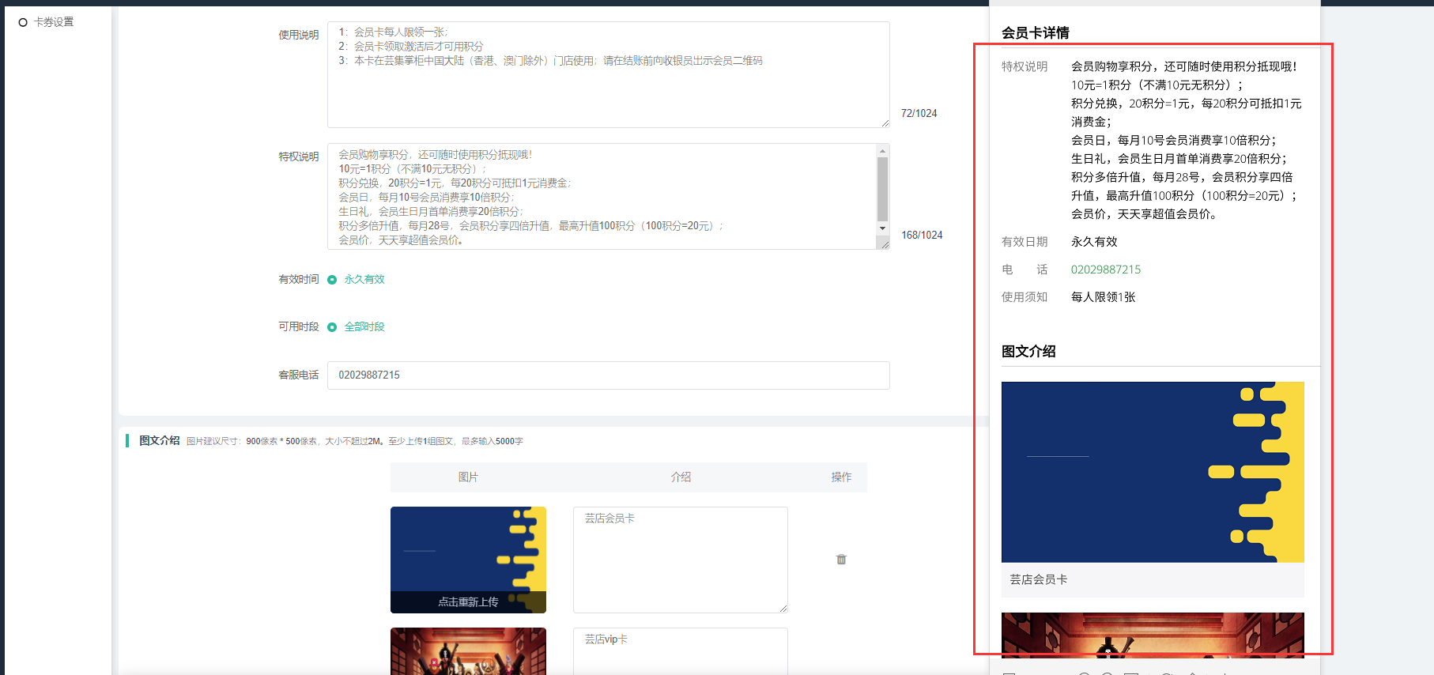Click the resize handle of 使用说明 textarea
This screenshot has height=675, width=1434.
pos(885,123)
